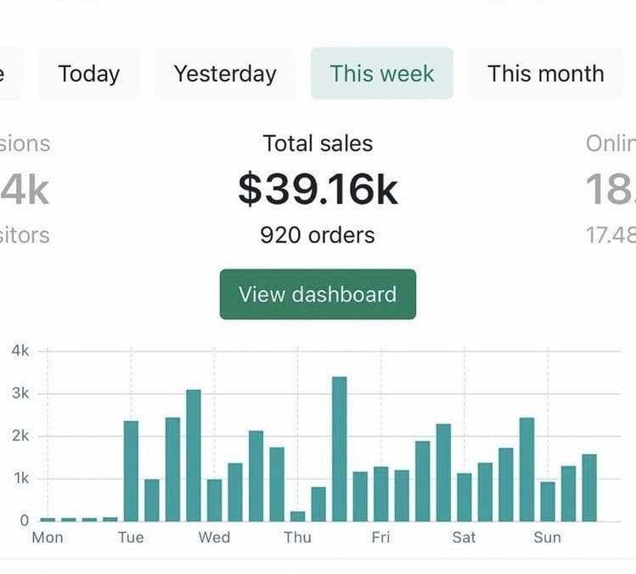Image resolution: width=636 pixels, height=574 pixels.
Task: Click the first tiny bar above Mon
Action: (x=48, y=518)
